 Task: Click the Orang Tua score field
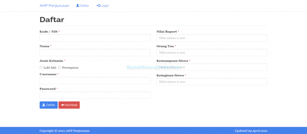click(212, 53)
